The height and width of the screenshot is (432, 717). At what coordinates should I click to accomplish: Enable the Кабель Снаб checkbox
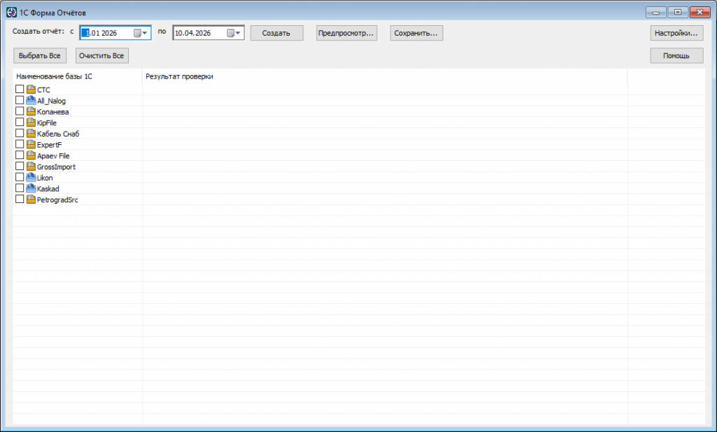[x=20, y=133]
